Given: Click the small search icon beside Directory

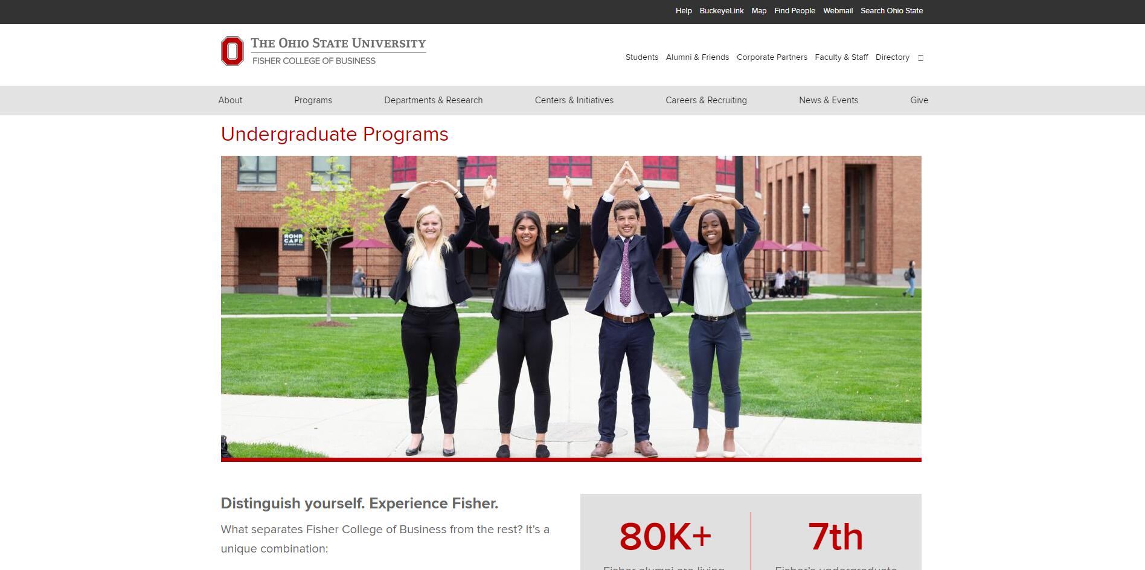Looking at the screenshot, I should click(920, 58).
